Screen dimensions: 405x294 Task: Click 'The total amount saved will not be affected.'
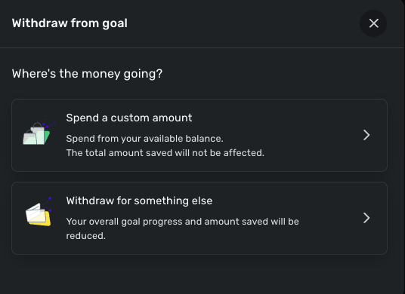(x=165, y=153)
